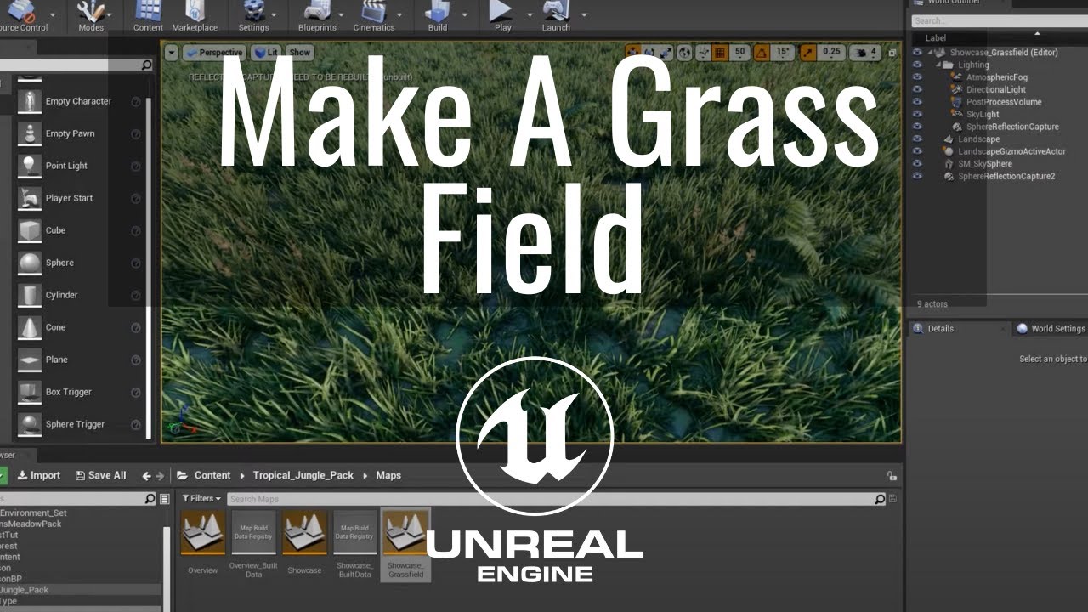
Task: Select the Point Light placement item
Action: (x=78, y=166)
